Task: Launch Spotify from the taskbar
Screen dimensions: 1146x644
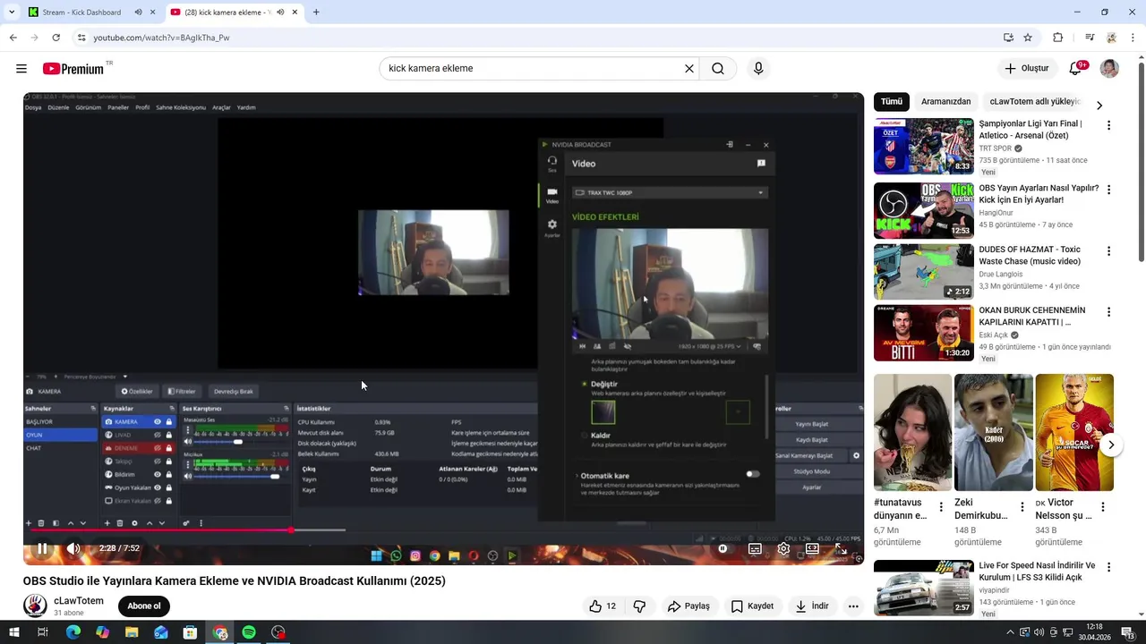Action: [249, 632]
